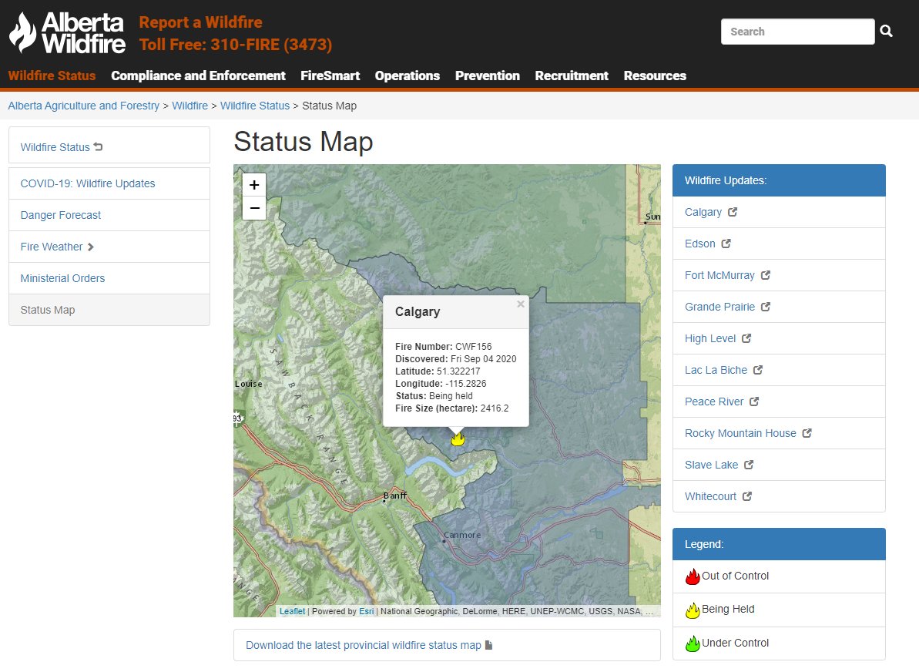
Task: Open the Resources menu
Action: [x=655, y=76]
